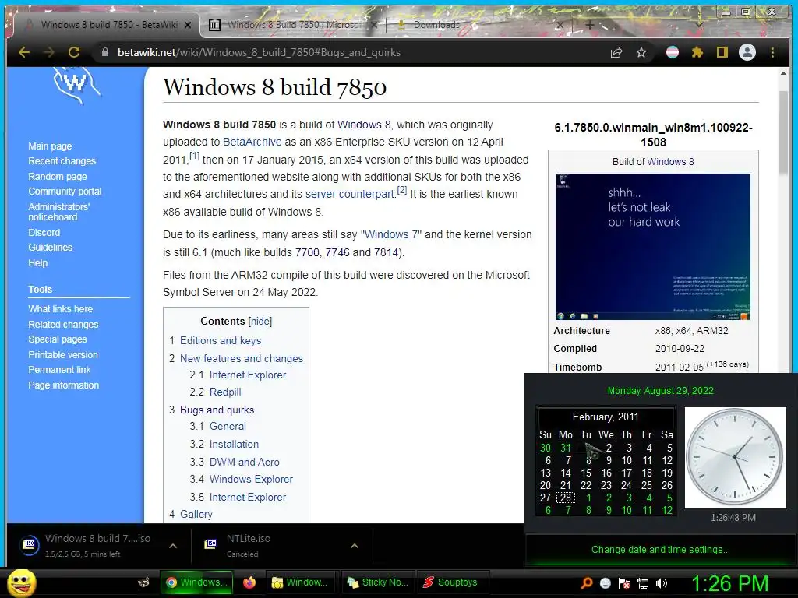Open tab search chevron in title bar
This screenshot has width=798, height=598.
coord(699,24)
